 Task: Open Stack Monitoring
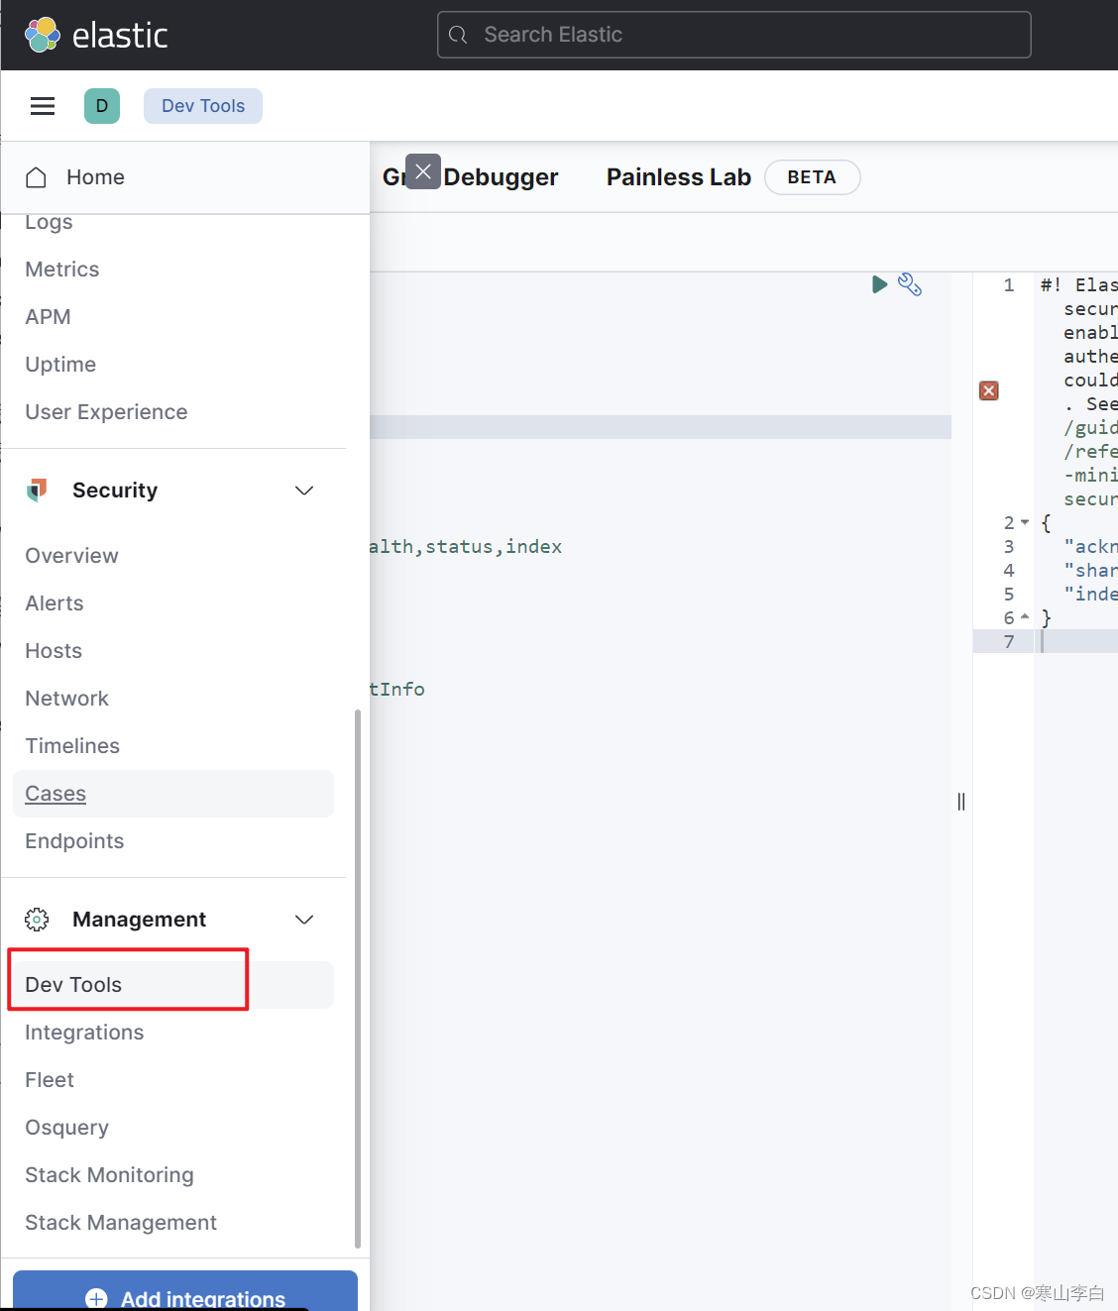[109, 1175]
